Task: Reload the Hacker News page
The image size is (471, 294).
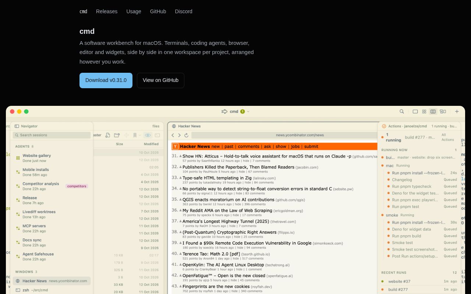Action: coord(186,135)
